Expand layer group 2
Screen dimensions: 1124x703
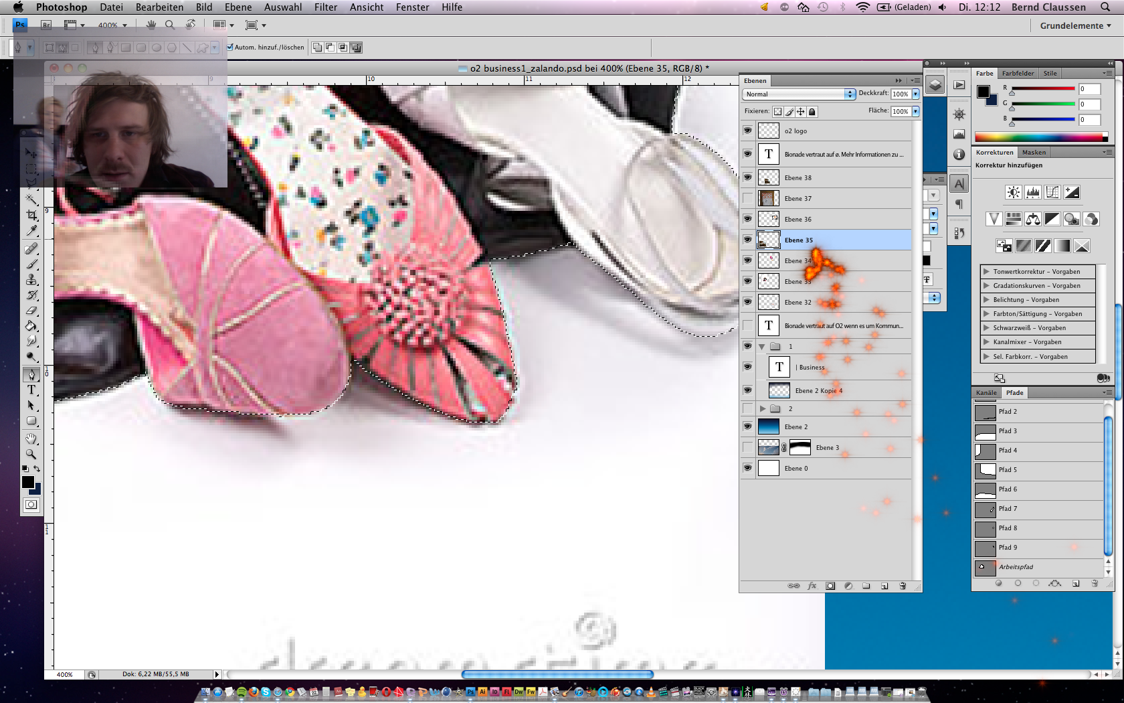coord(762,408)
